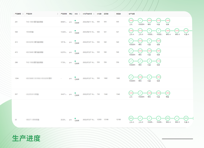Click the 良品数 column header

[119, 14]
